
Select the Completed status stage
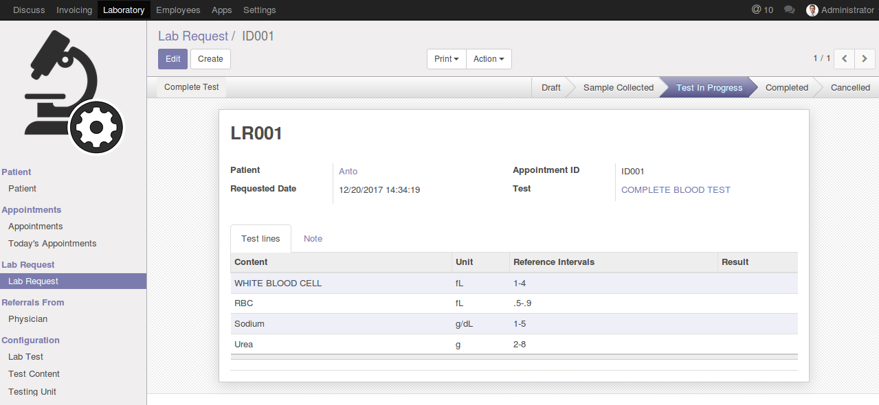click(x=786, y=88)
